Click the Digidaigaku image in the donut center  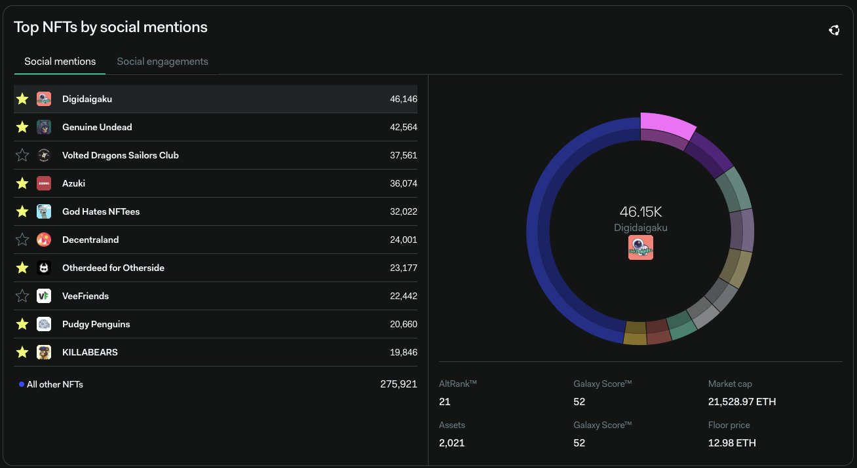641,247
